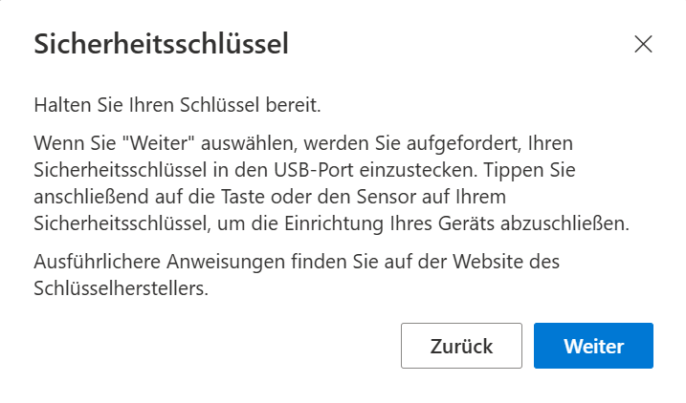Click the word "Schlüsselherstellers"
The image size is (686, 403).
pyautogui.click(x=120, y=286)
